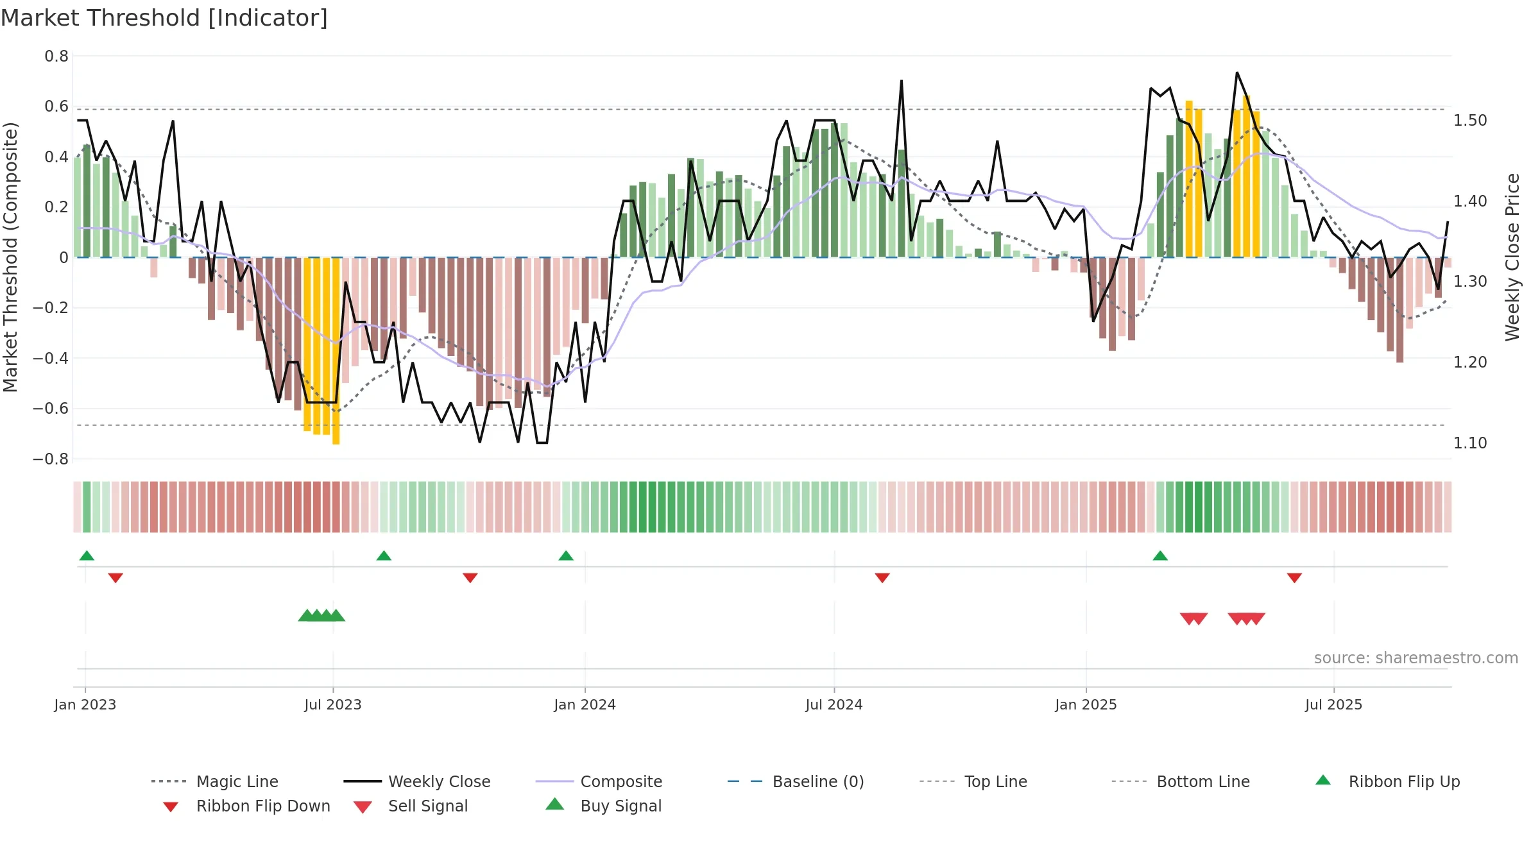Image resolution: width=1540 pixels, height=866 pixels.
Task: Click the Jul 2023 x-axis label
Action: point(333,705)
